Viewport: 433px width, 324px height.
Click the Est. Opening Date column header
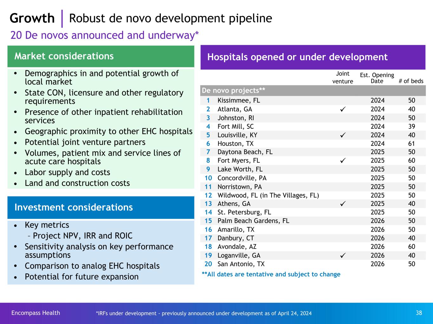coord(377,78)
